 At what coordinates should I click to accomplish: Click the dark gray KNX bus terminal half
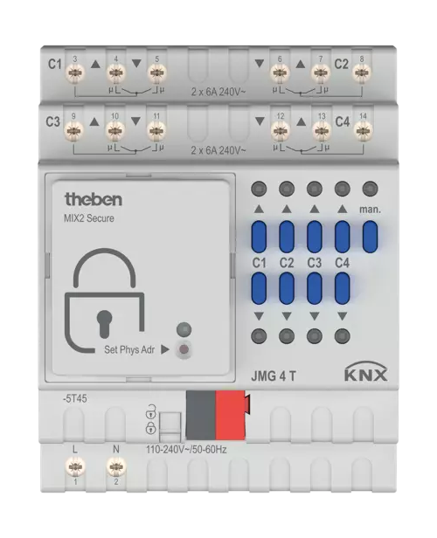coord(201,415)
